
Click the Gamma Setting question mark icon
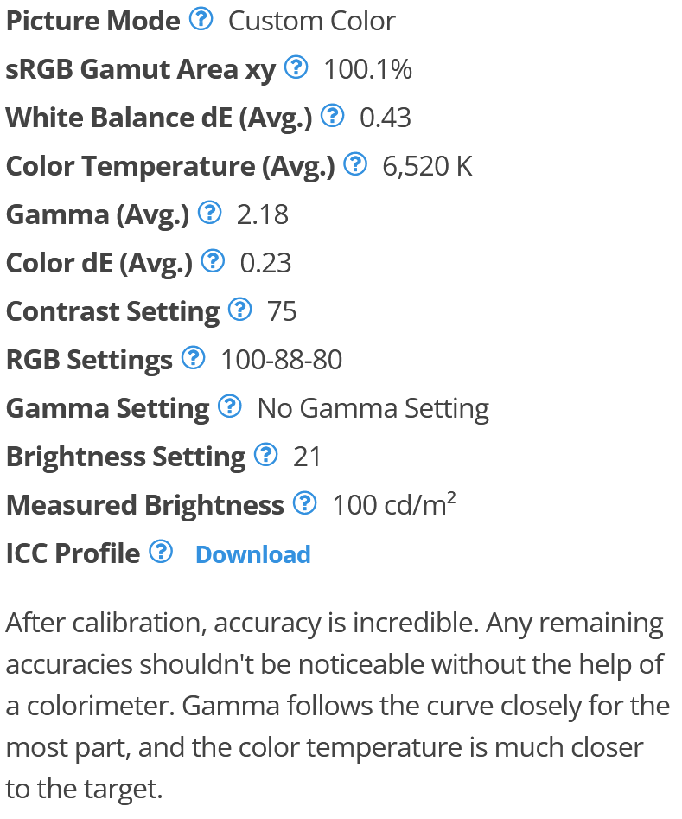coord(230,406)
